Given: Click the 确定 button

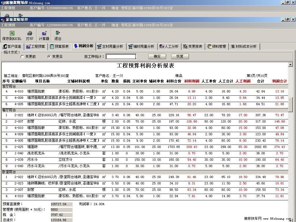Looking at the screenshot, I should point(157,56).
